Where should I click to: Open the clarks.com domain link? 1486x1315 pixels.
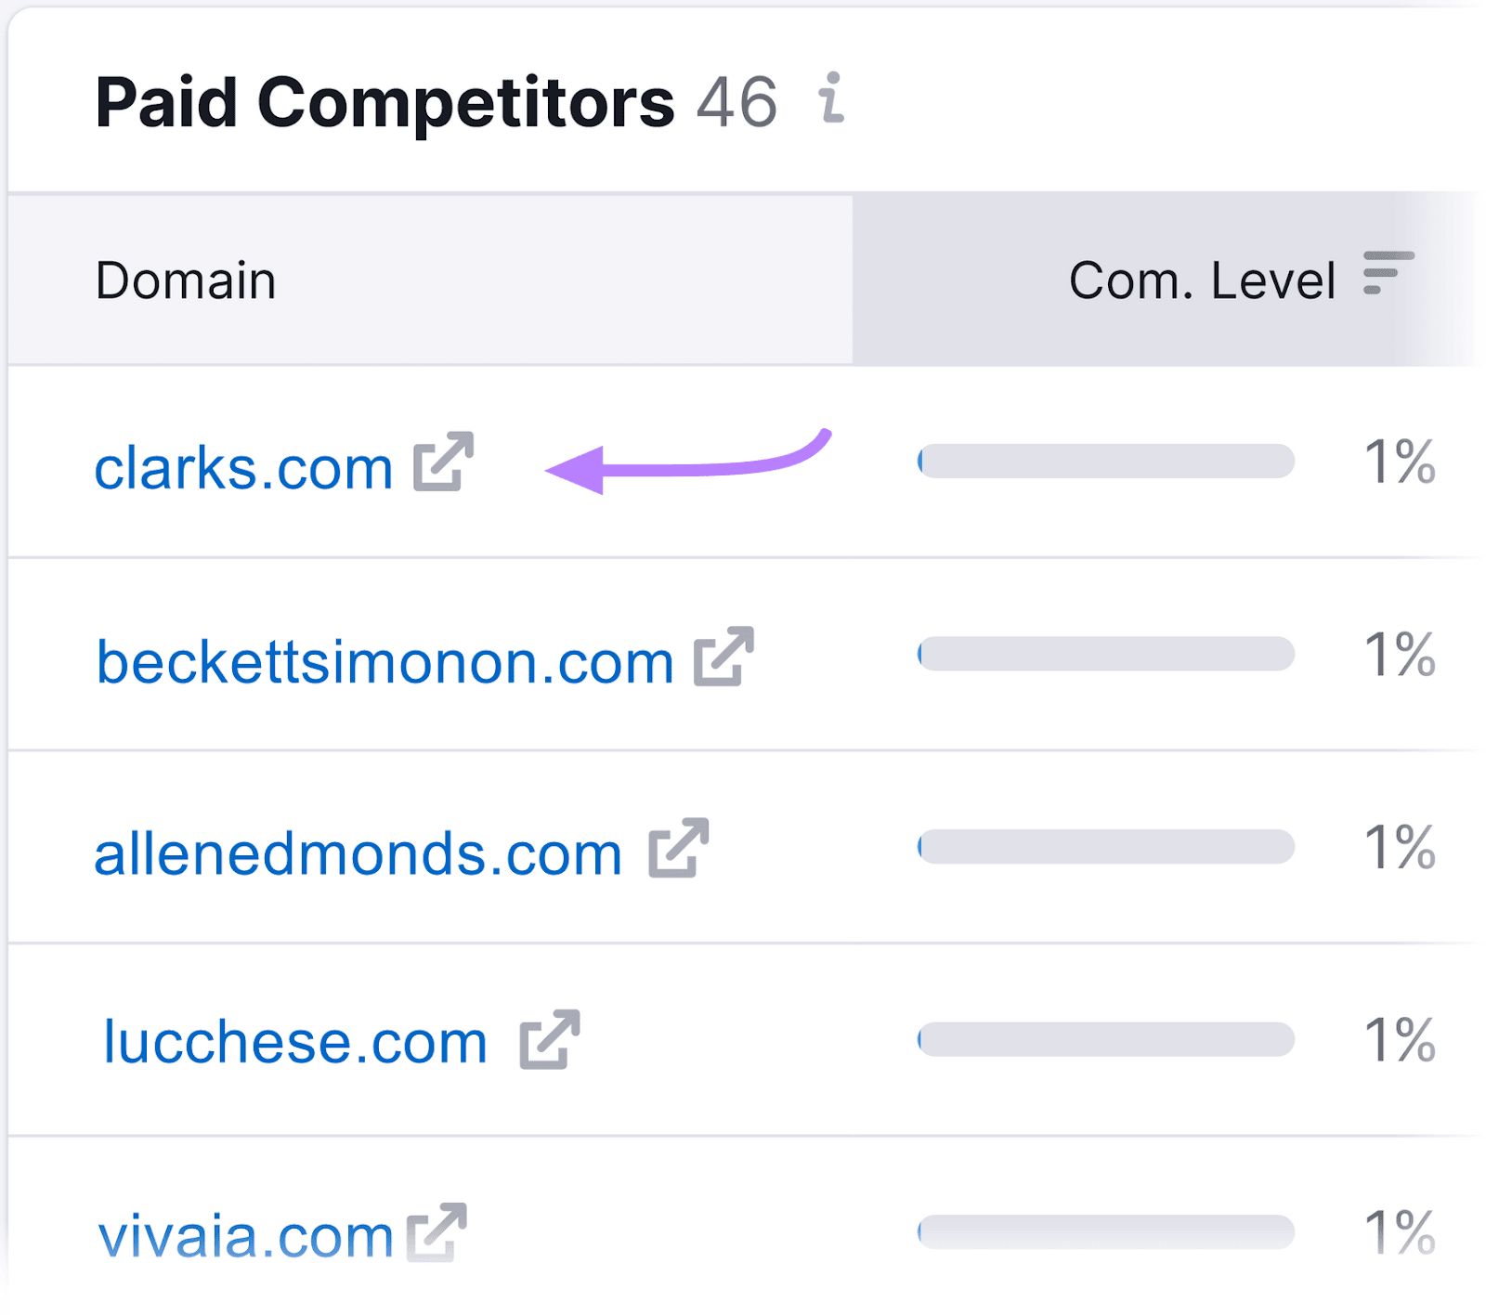243,464
